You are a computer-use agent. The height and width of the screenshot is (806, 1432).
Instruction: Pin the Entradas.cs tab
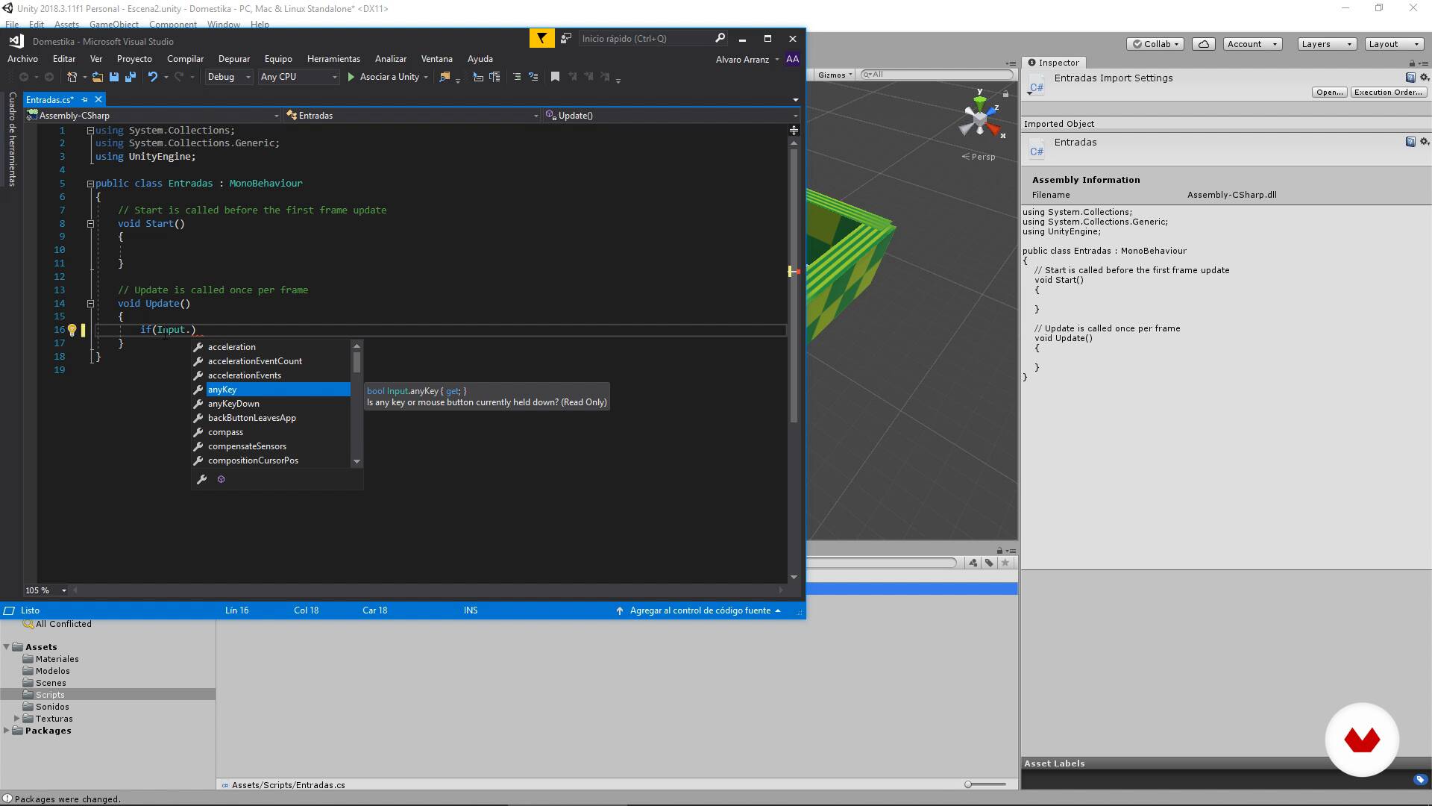point(85,99)
